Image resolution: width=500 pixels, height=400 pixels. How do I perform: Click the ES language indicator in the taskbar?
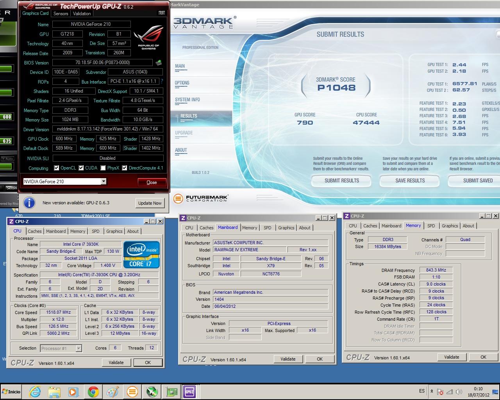coord(422,391)
